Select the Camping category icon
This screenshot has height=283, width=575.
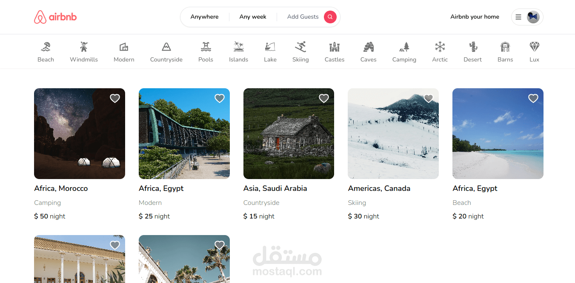pos(404,47)
